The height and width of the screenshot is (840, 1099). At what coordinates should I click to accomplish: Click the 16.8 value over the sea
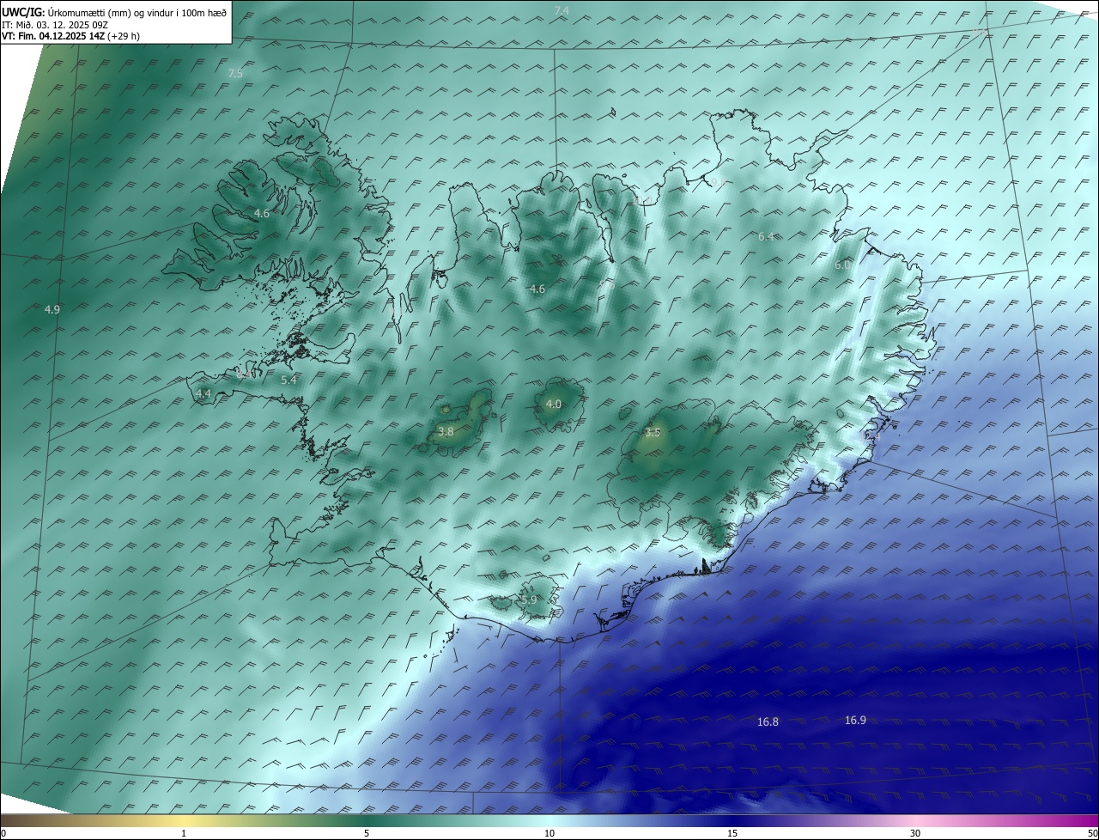coord(768,722)
